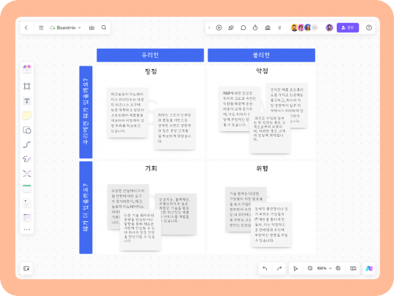This screenshot has width=394, height=296.
Task: Zoom in with the plus icon
Action: [x=338, y=268]
